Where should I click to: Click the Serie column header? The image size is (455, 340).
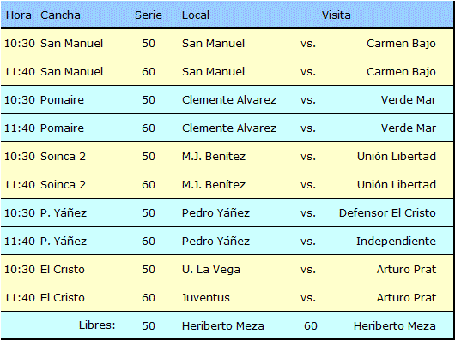coord(149,15)
